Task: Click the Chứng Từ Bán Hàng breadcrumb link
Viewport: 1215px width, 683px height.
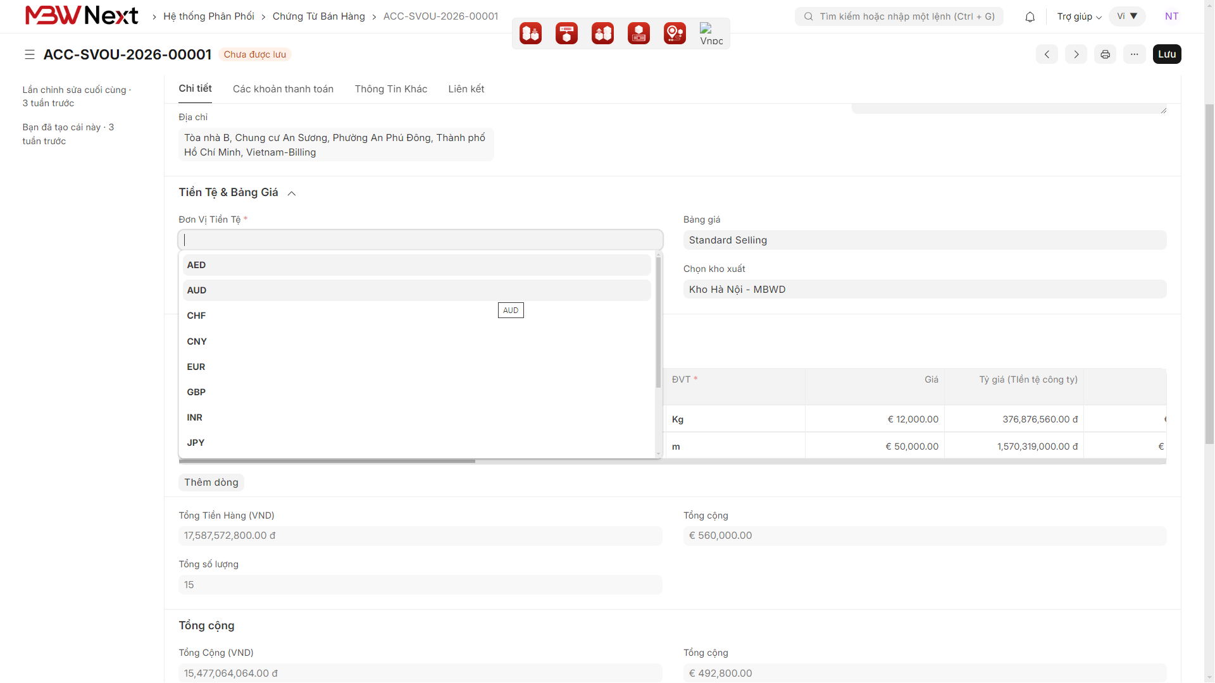Action: [318, 16]
